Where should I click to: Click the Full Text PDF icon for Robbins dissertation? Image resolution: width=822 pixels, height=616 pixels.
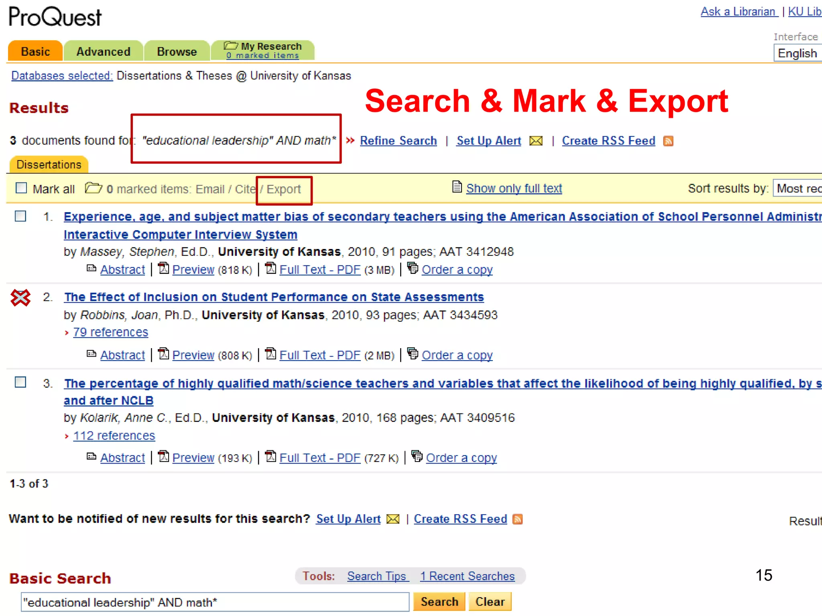click(x=271, y=353)
